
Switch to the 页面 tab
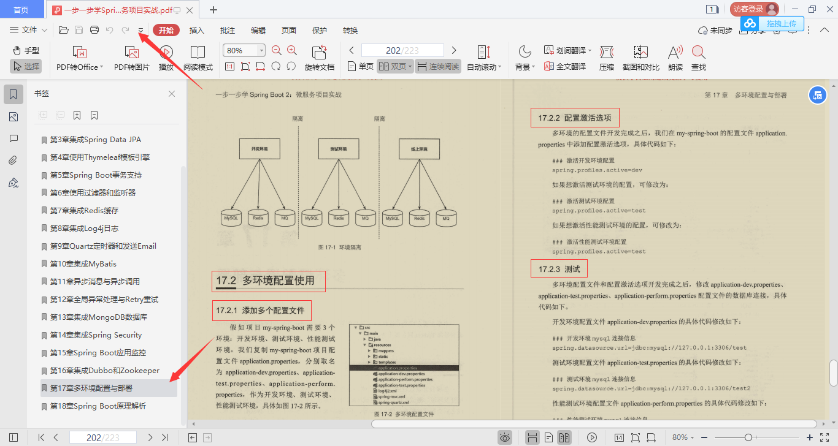click(x=289, y=30)
